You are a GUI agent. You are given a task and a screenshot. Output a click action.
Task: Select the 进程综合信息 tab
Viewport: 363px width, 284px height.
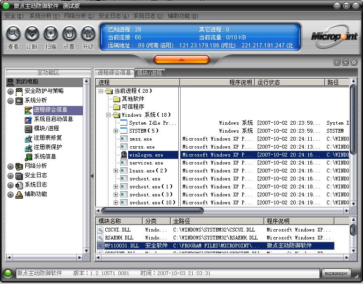(114, 73)
